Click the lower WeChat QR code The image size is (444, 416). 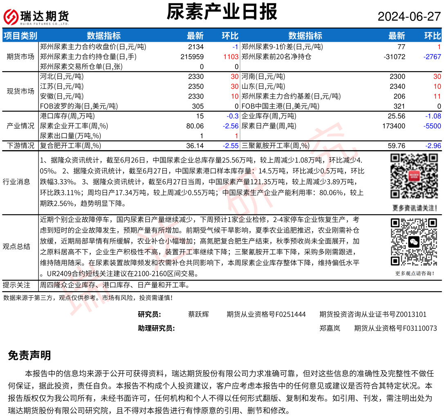click(x=413, y=242)
